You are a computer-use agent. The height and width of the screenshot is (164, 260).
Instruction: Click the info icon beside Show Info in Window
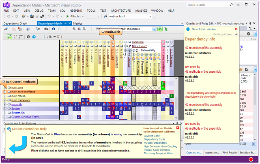pos(188,29)
